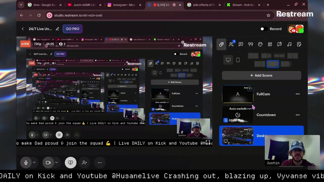Go back using the studio back arrow
This screenshot has height=182, width=324.
click(23, 29)
